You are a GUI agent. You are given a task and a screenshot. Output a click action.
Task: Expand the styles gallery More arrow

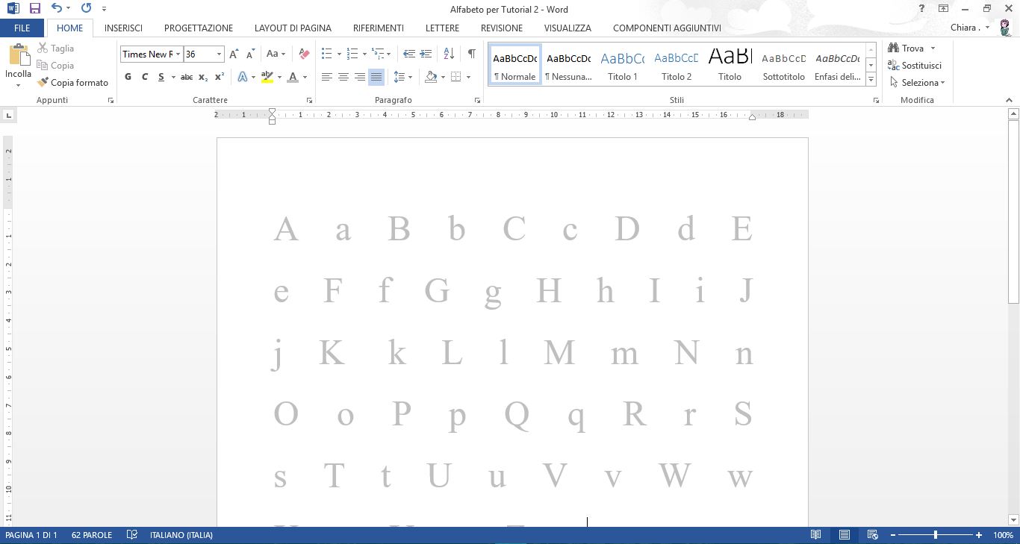[871, 80]
